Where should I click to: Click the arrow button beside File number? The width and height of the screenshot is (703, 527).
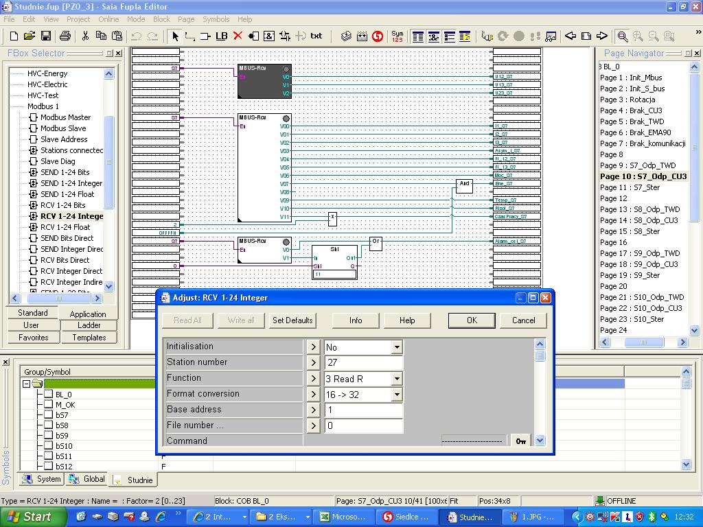[313, 425]
